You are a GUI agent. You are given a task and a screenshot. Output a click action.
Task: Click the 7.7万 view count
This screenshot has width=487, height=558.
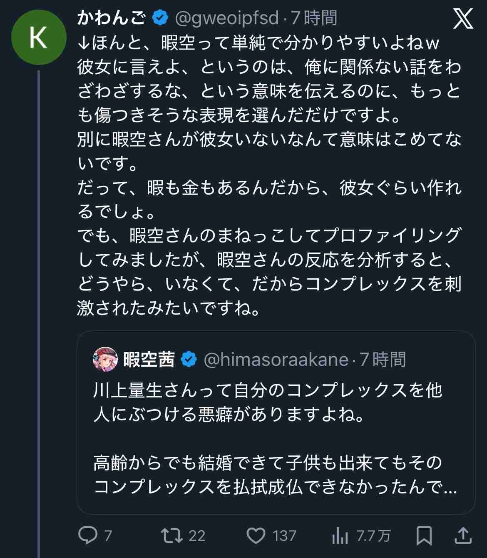[373, 535]
